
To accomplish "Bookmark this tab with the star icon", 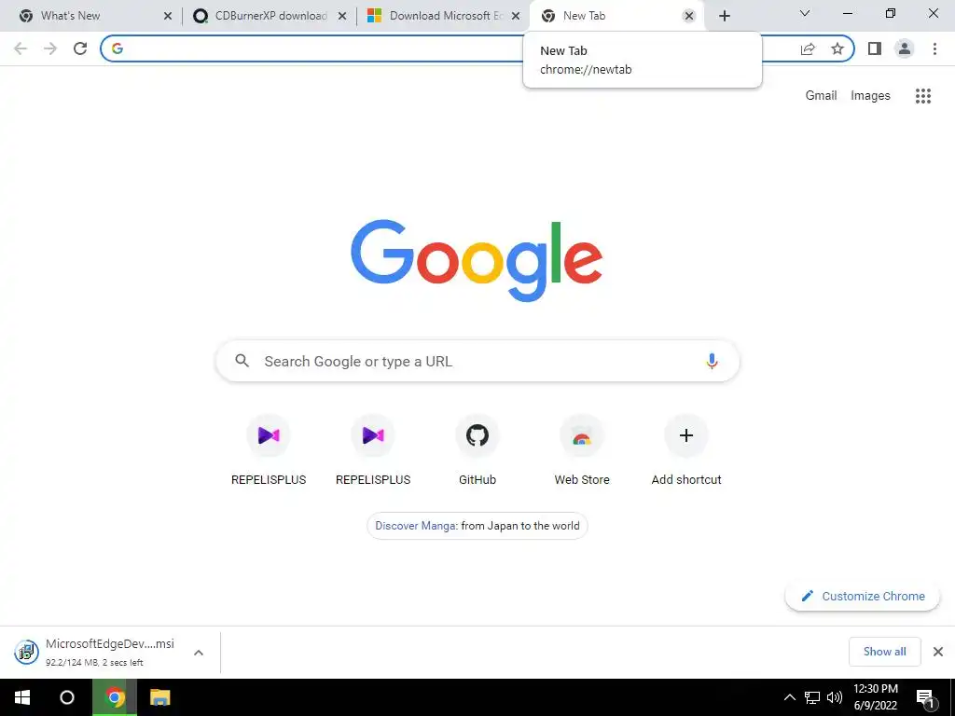I will pos(837,48).
